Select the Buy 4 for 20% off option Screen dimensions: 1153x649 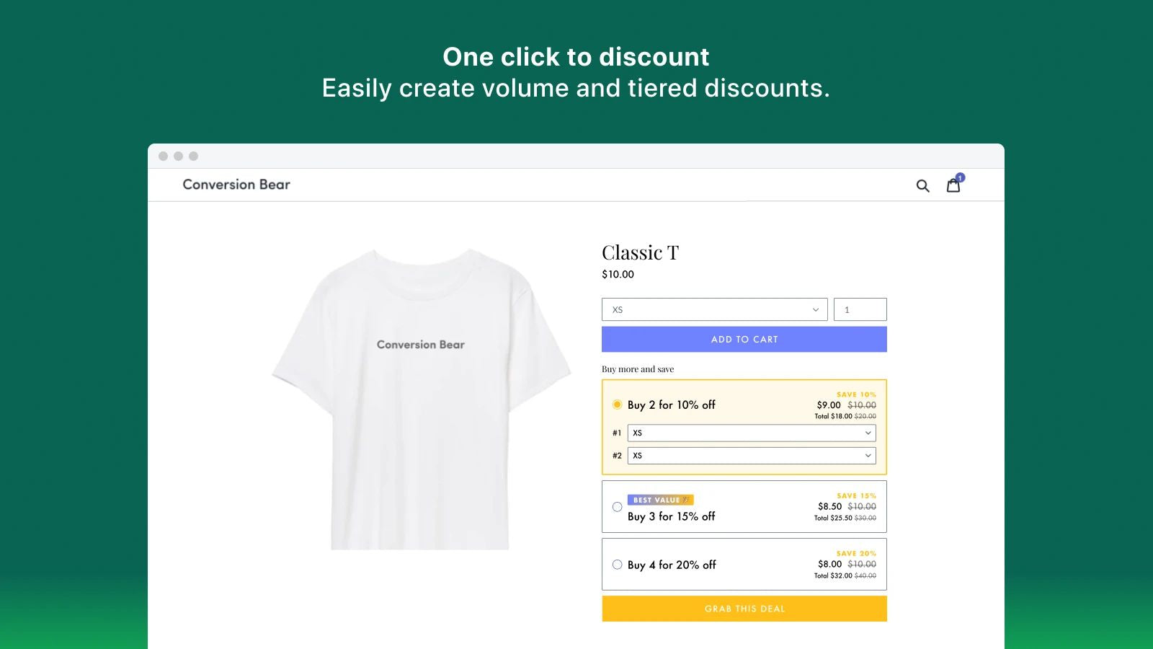click(x=618, y=565)
